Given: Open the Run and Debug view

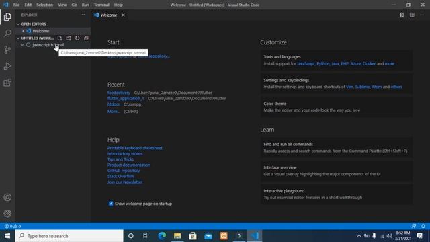Looking at the screenshot, I should coord(7,66).
